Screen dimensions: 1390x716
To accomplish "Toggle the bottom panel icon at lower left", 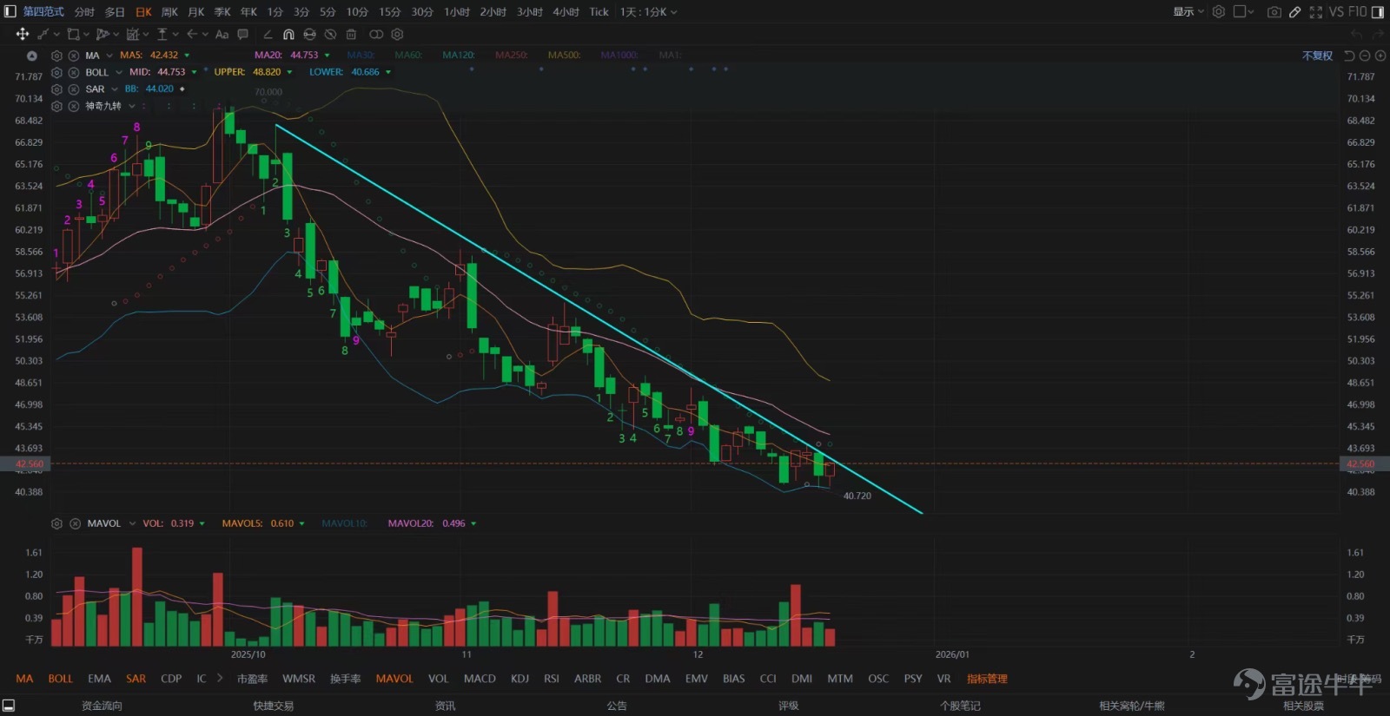I will point(9,706).
